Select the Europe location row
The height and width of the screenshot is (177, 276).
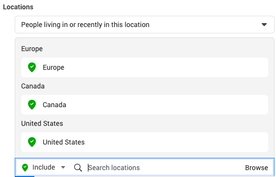click(144, 67)
